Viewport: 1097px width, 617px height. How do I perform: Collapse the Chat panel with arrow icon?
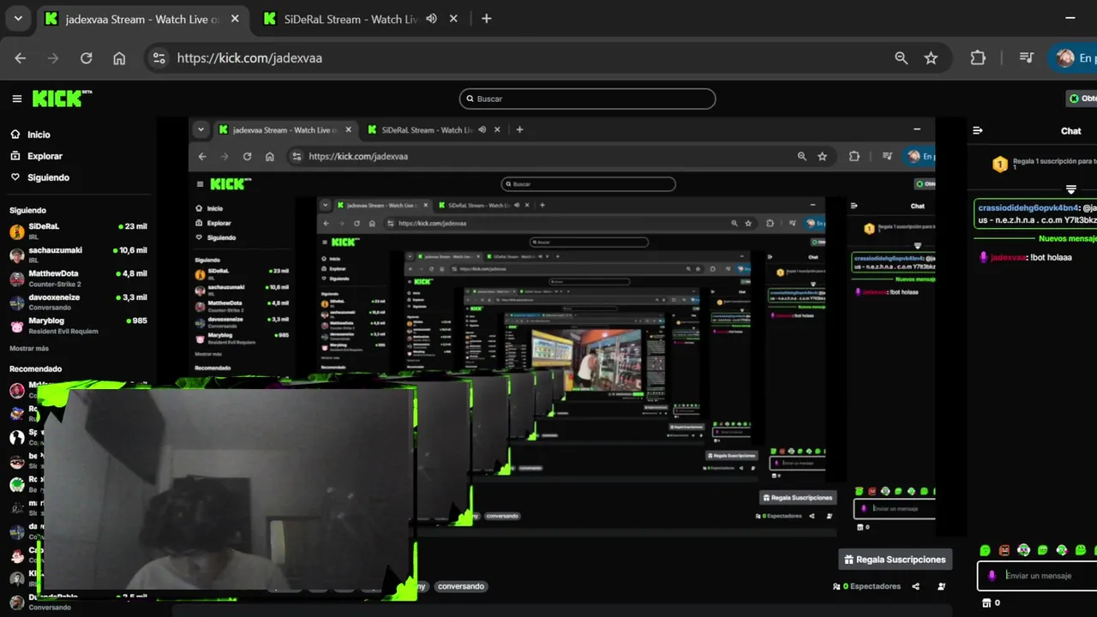pyautogui.click(x=978, y=131)
